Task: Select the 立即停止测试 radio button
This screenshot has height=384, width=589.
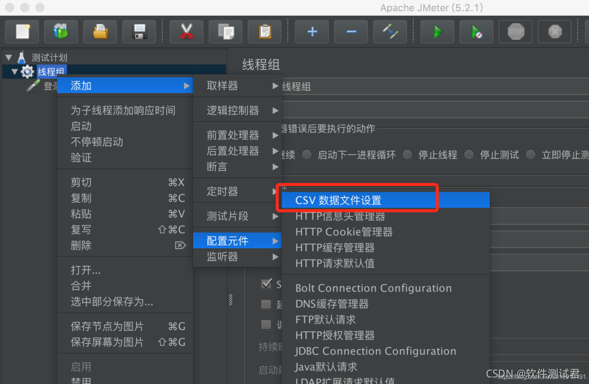Action: tap(531, 155)
